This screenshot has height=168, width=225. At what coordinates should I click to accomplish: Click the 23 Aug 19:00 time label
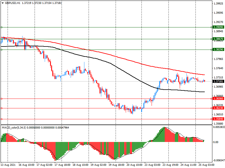[170, 165]
